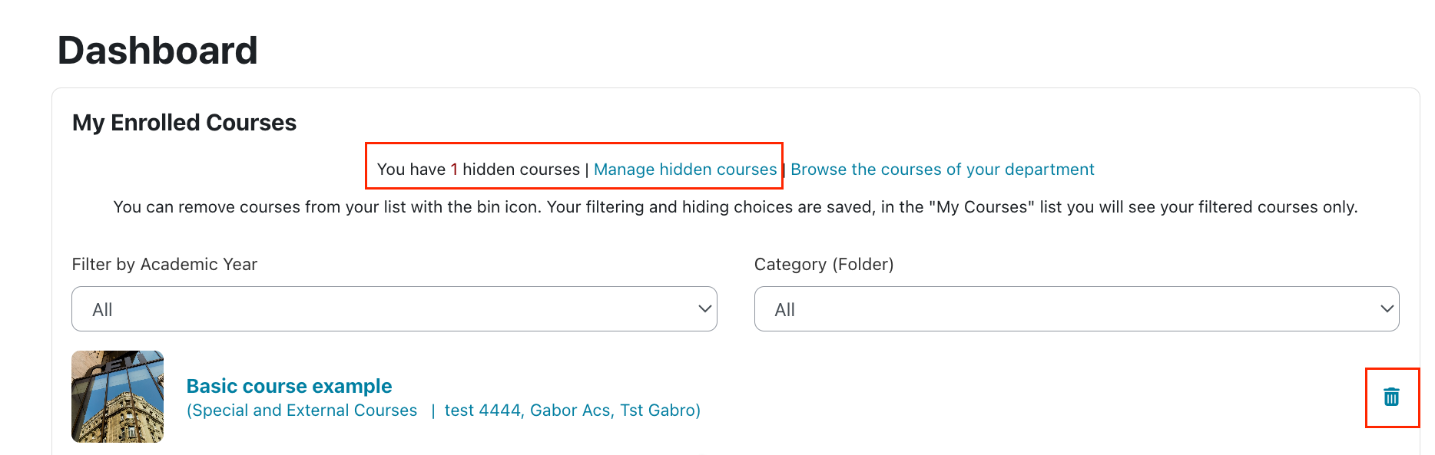
Task: Click the bin icon instructions paragraph
Action: (735, 207)
